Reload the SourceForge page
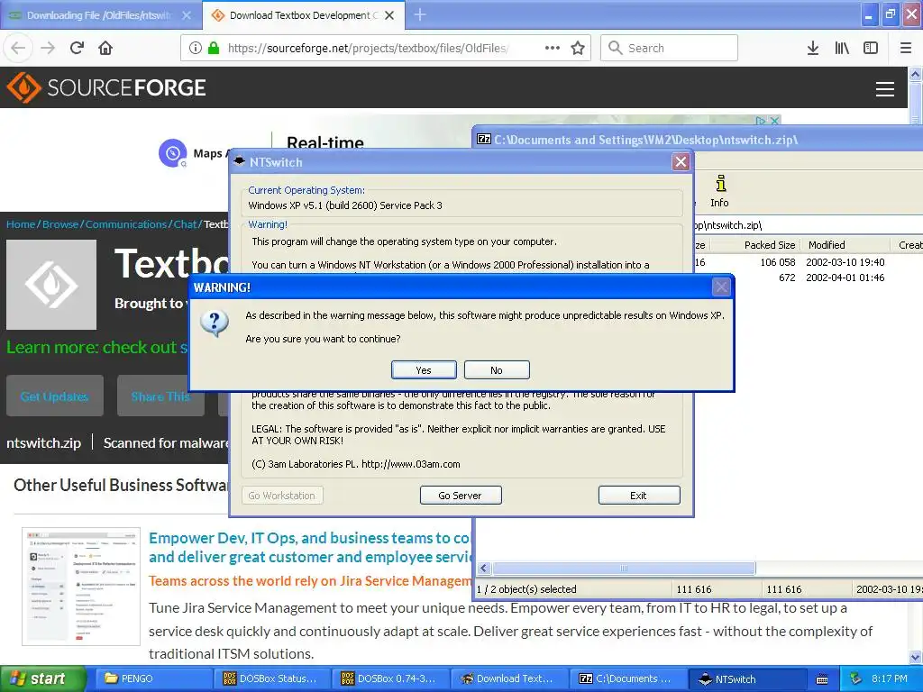Screen dimensions: 923x692 [78, 48]
